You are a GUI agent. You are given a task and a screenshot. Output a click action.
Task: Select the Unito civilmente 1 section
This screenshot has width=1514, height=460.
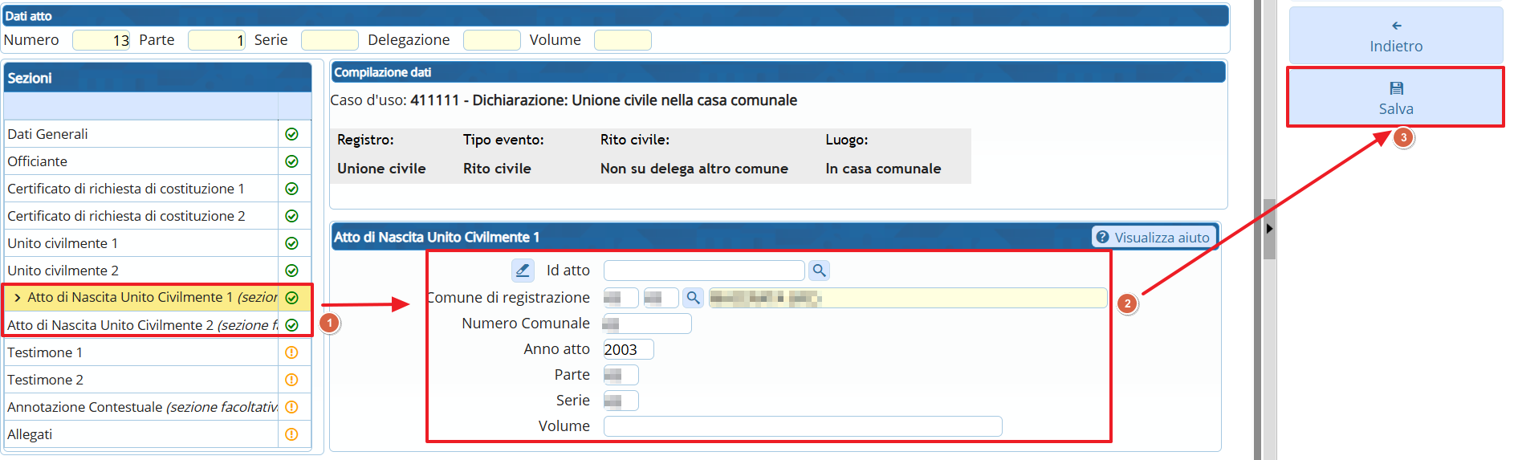coord(63,243)
